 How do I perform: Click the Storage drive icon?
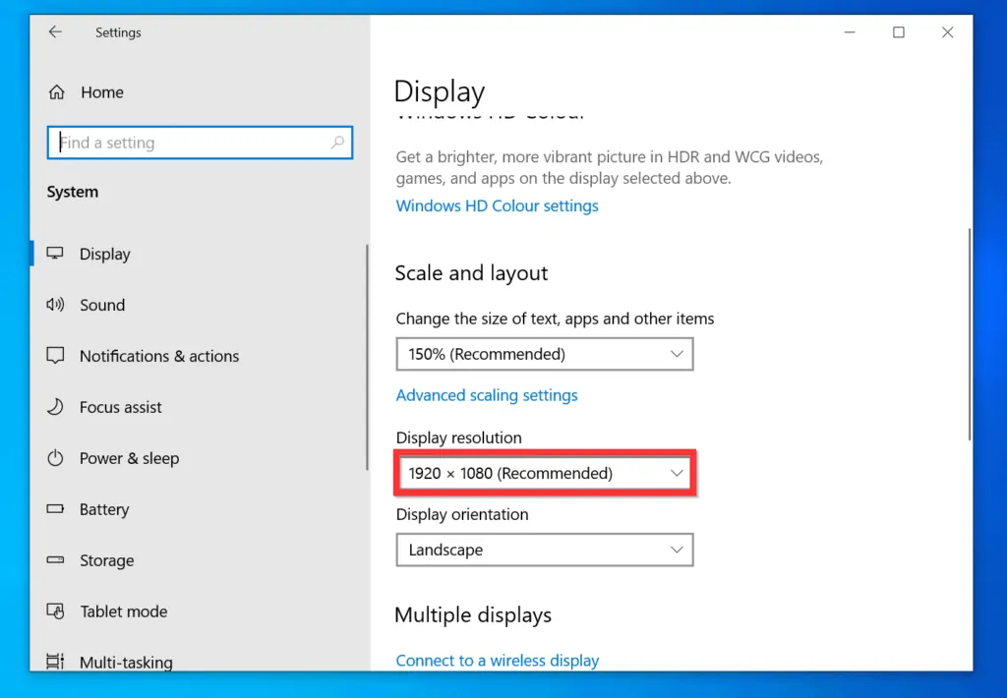coord(56,560)
